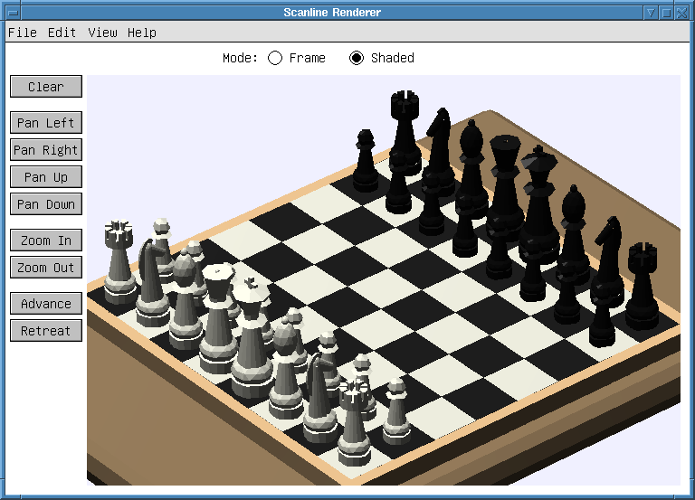This screenshot has height=500, width=695.
Task: Open the Edit menu
Action: (x=62, y=33)
